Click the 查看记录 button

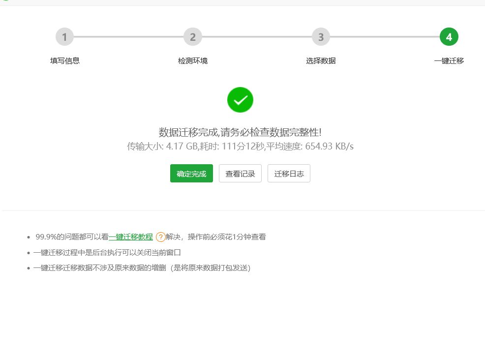pyautogui.click(x=240, y=173)
